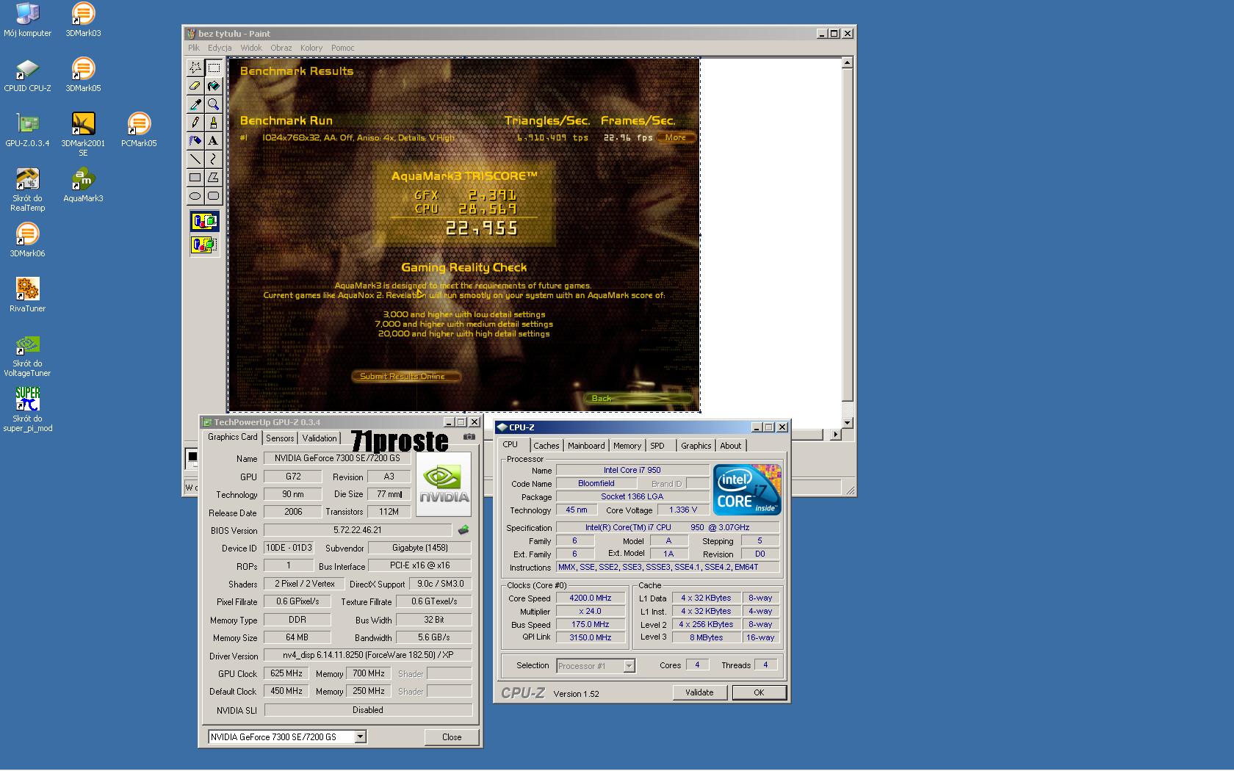1234x771 pixels.
Task: Select the 3DMark2001 SE desktop shortcut
Action: click(x=83, y=134)
